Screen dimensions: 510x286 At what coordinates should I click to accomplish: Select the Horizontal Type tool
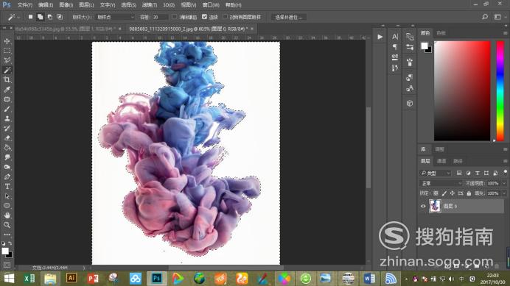[7, 186]
